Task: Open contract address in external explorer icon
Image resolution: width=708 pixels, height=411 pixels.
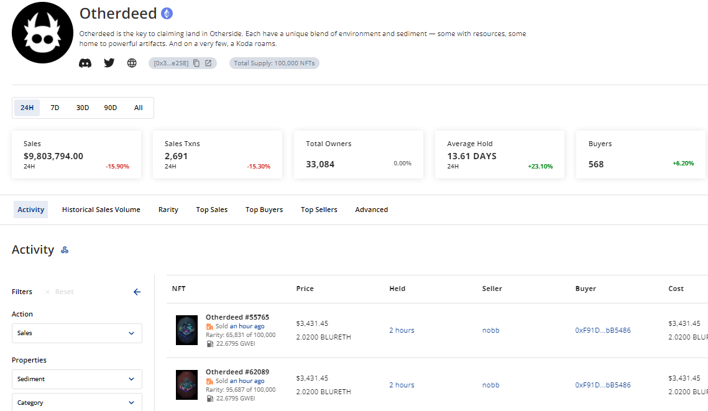Action: tap(208, 63)
